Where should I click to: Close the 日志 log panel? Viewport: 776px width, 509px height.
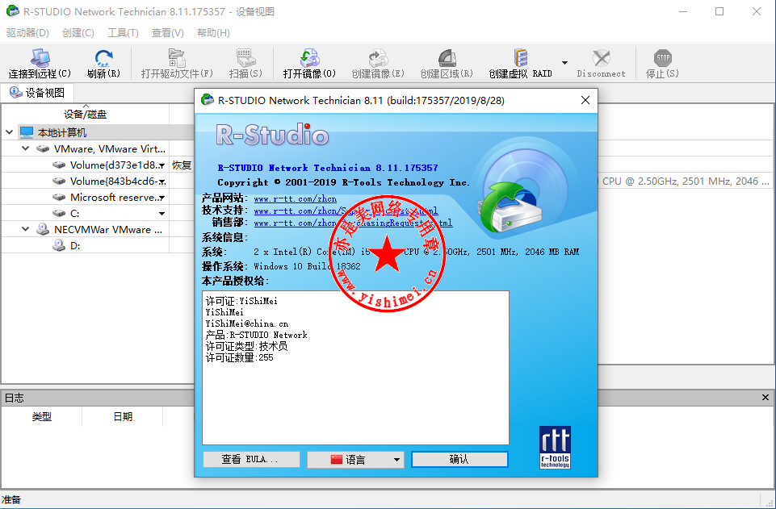(x=766, y=398)
